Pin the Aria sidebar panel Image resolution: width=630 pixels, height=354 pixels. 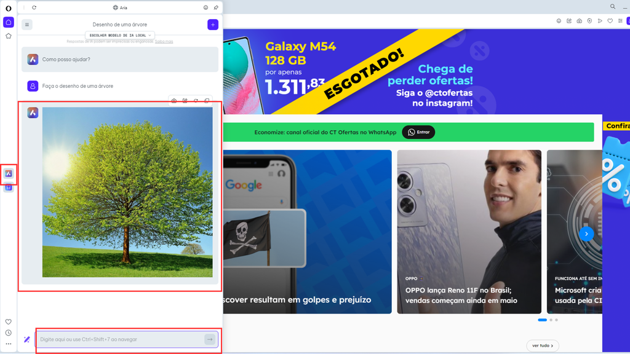(x=216, y=7)
